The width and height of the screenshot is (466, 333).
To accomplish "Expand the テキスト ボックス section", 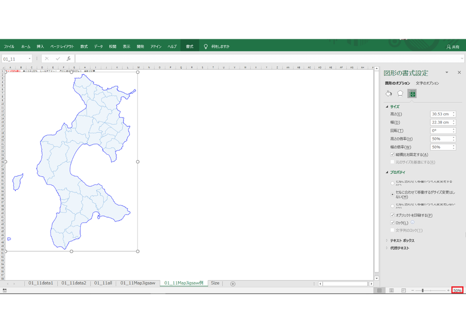I will (x=387, y=240).
